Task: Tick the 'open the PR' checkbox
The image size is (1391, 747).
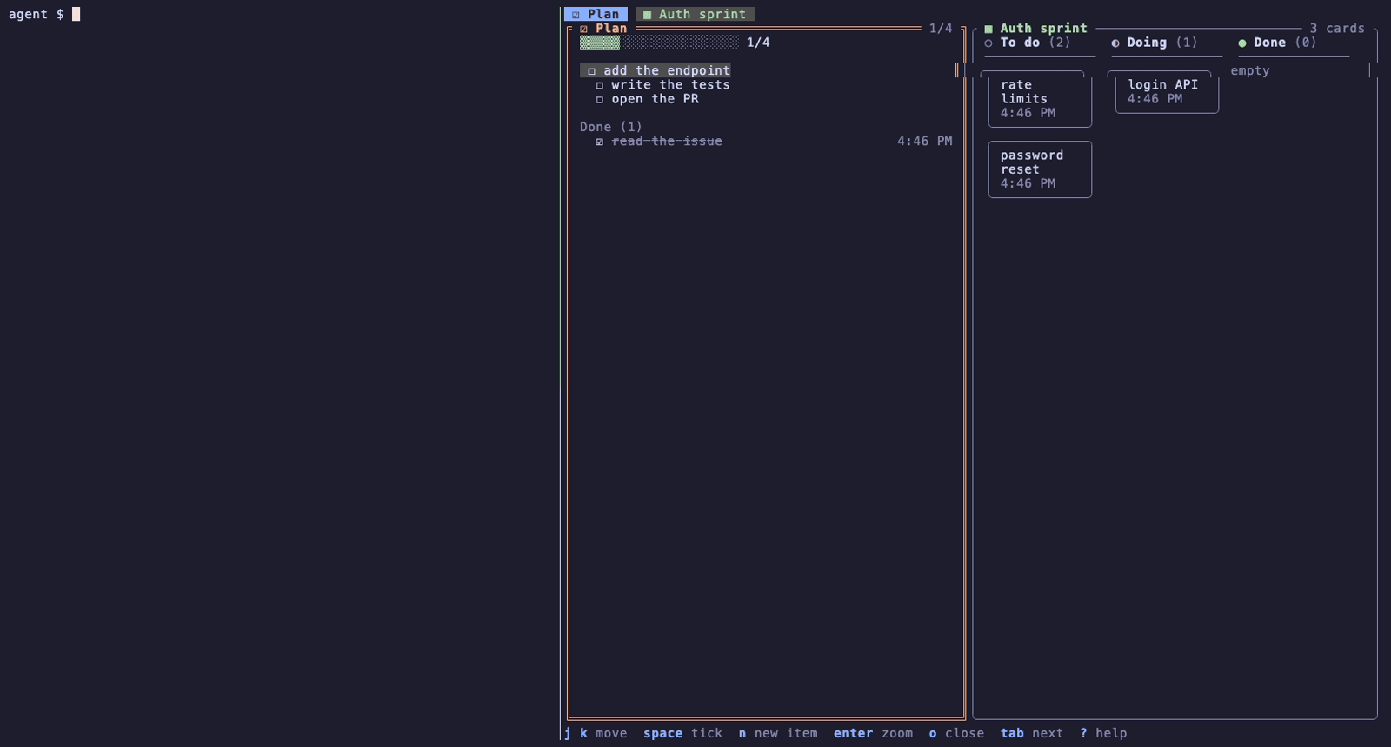Action: click(600, 99)
